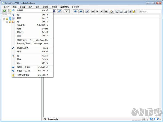Click the blue info icon in status bar
This screenshot has height=122, width=163.
(151, 119)
